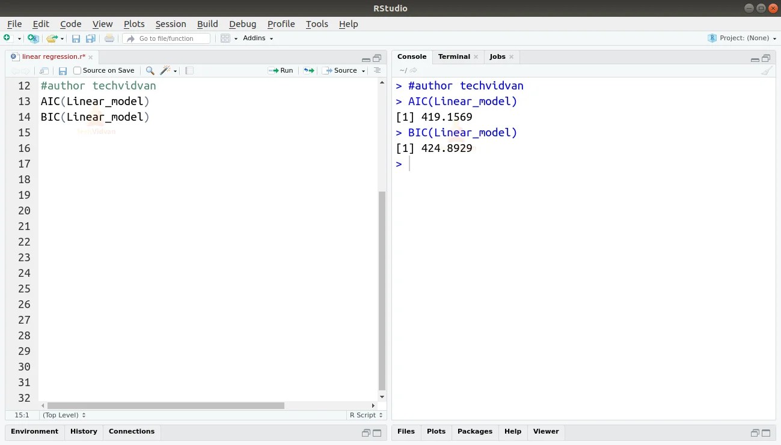
Task: Expand the (Top Level) scope selector
Action: coord(64,415)
